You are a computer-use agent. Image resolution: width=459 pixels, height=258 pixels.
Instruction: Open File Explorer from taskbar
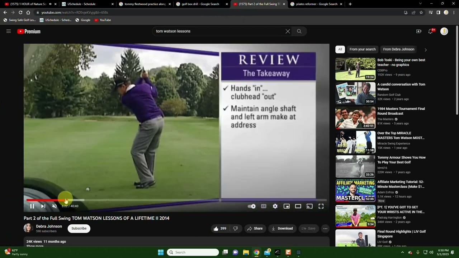(246, 252)
